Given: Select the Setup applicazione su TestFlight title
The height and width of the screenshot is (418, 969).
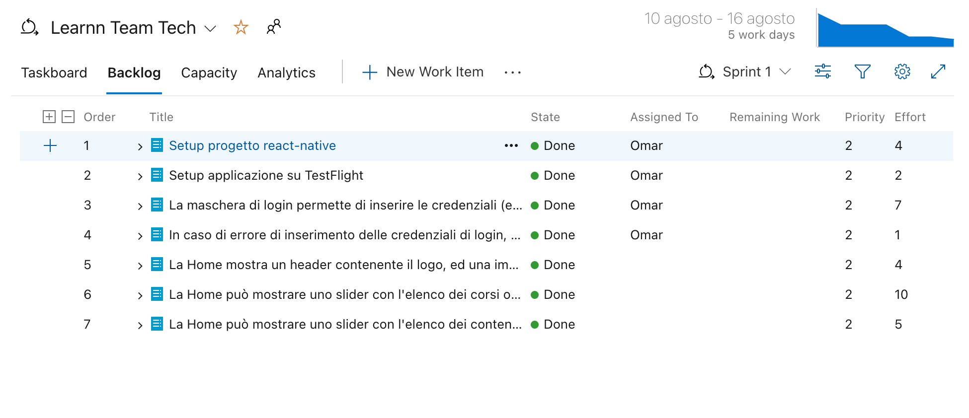Looking at the screenshot, I should click(266, 175).
